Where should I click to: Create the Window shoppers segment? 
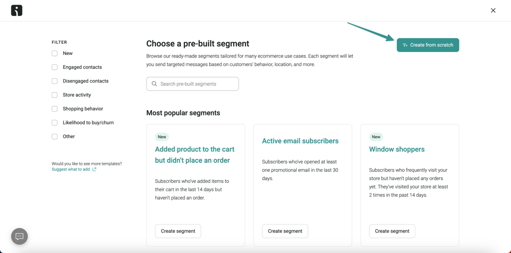pos(392,231)
